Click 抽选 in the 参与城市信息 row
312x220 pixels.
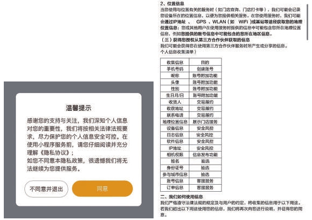tap(205, 174)
